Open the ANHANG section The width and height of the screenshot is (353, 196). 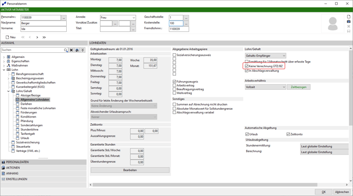click(44, 173)
